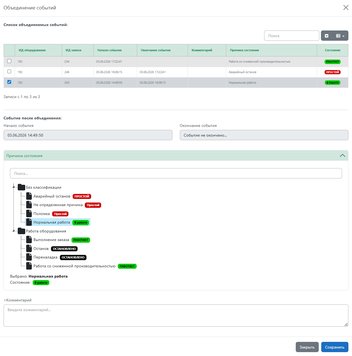The height and width of the screenshot is (356, 352).
Task: Click the Простой badge beside Поломка
Action: point(60,214)
